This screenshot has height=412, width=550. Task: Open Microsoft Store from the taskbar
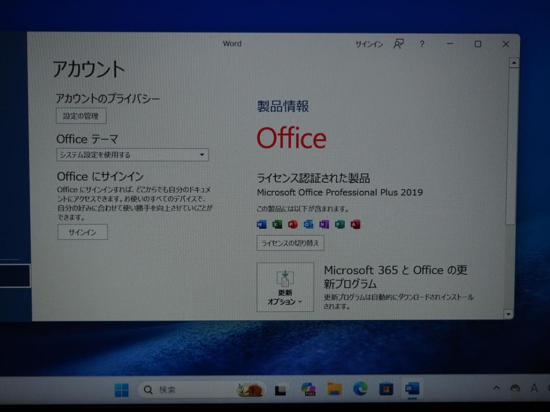(x=386, y=389)
